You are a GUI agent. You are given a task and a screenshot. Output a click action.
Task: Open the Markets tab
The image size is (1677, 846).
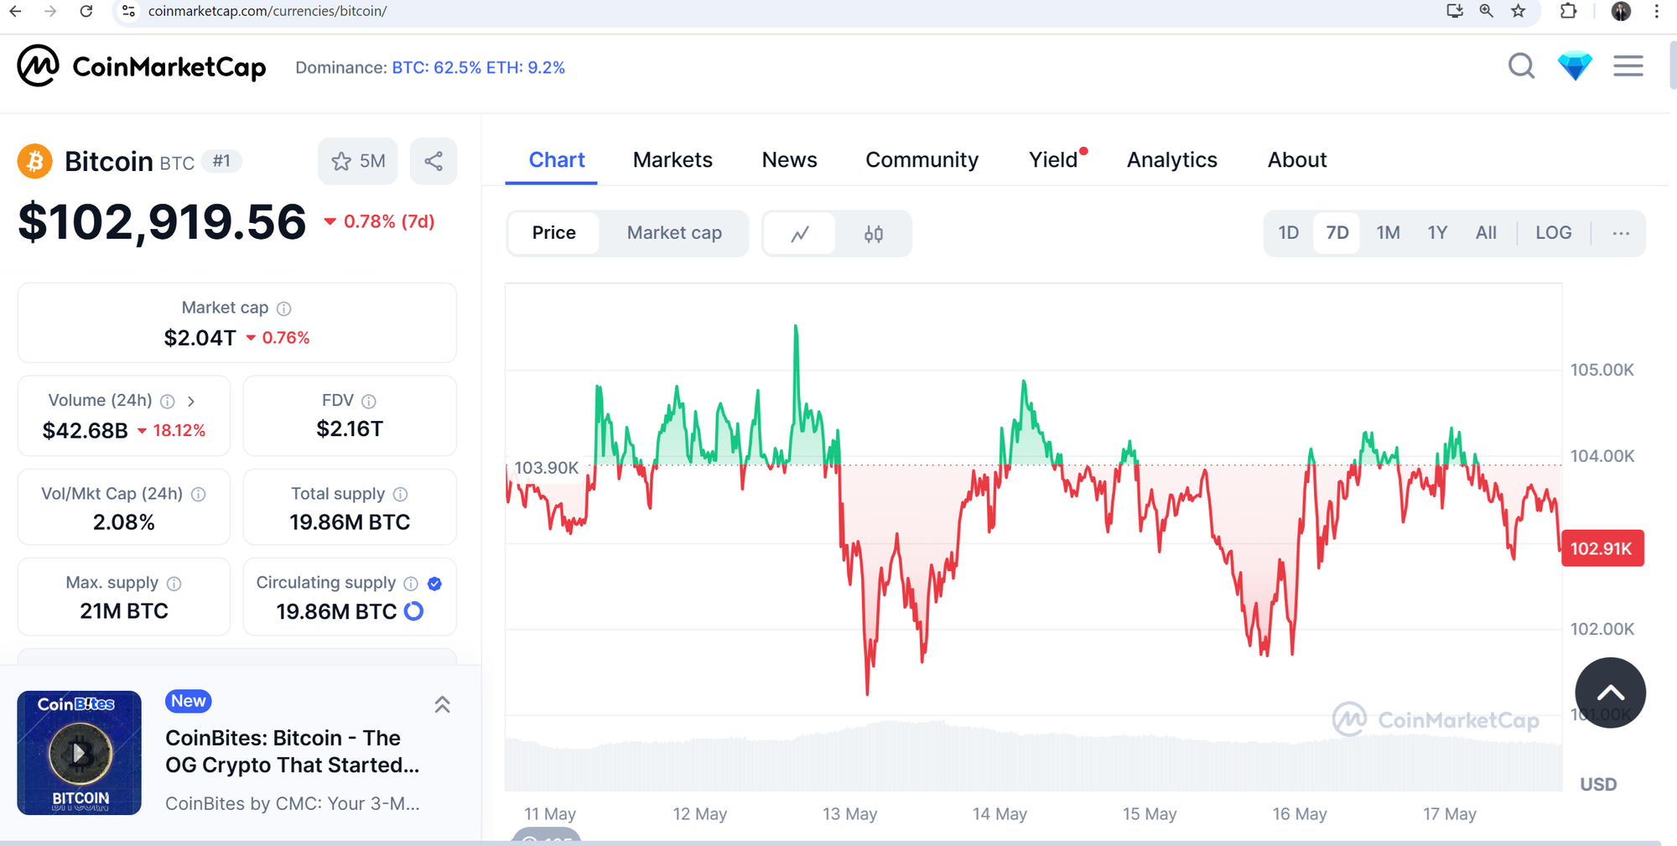(x=672, y=160)
